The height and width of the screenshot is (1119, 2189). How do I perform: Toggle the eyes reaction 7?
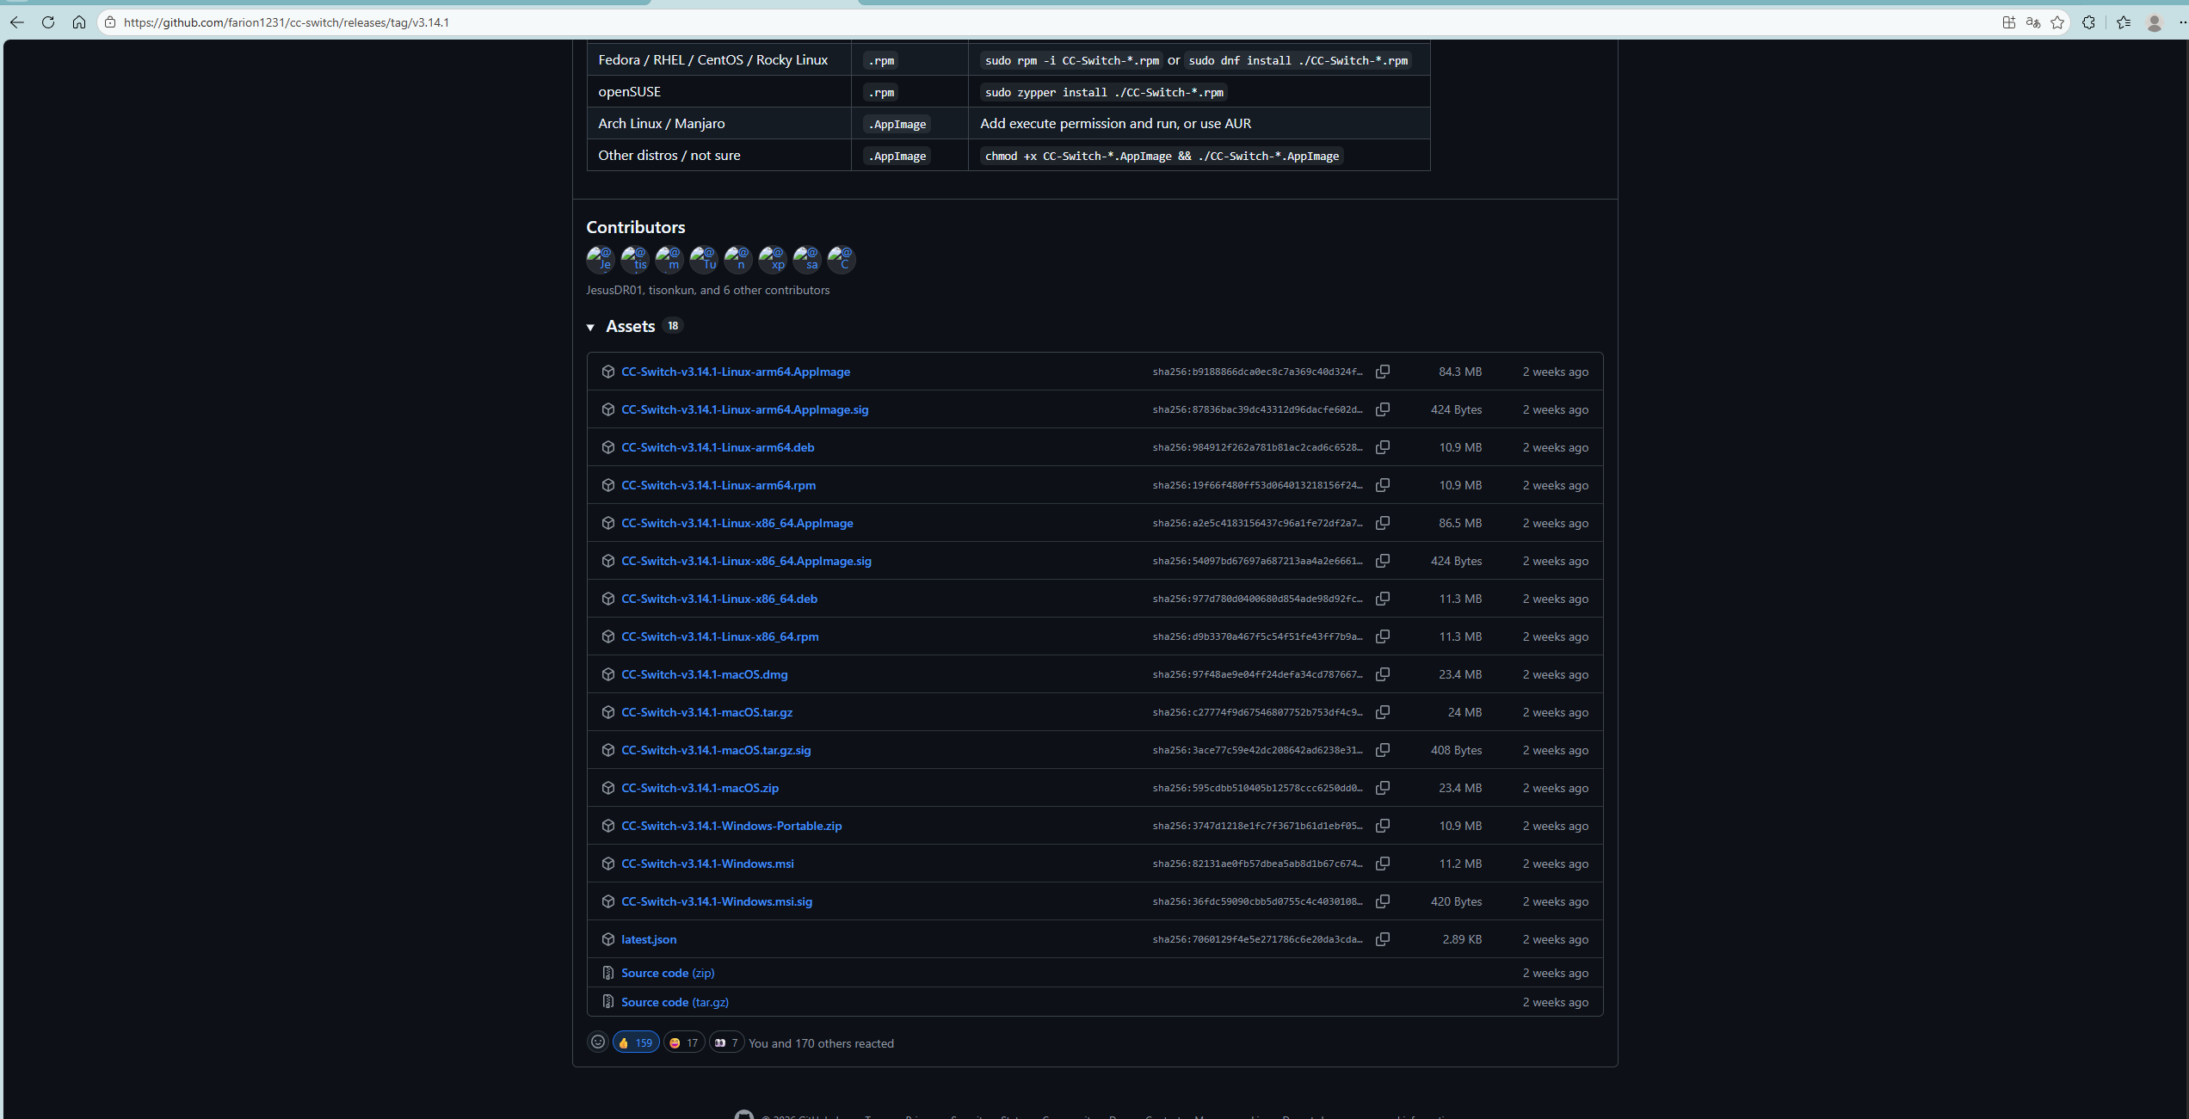[726, 1042]
